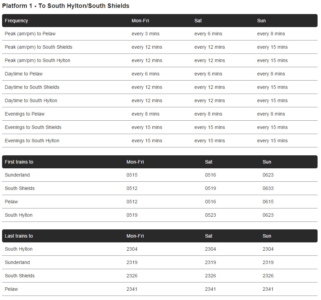The image size is (321, 300).
Task: Click the 0633 Sunday South Shields time
Action: click(x=268, y=188)
